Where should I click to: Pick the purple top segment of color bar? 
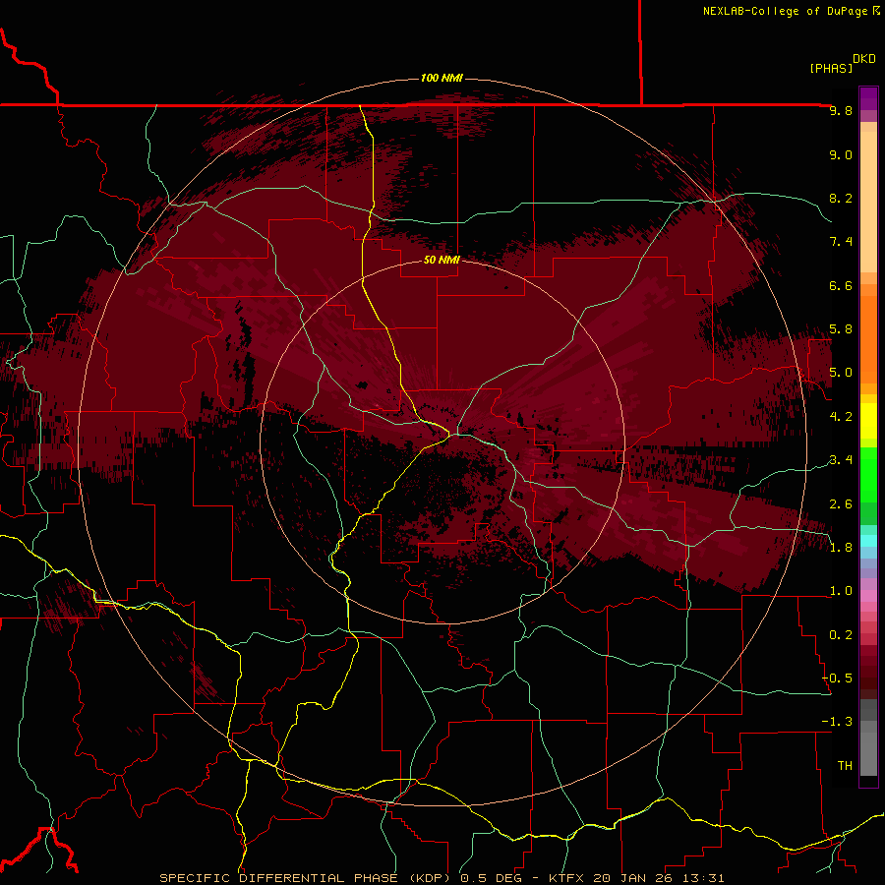868,98
